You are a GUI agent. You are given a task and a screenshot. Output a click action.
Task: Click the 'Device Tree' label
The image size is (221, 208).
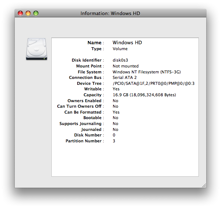(89, 83)
